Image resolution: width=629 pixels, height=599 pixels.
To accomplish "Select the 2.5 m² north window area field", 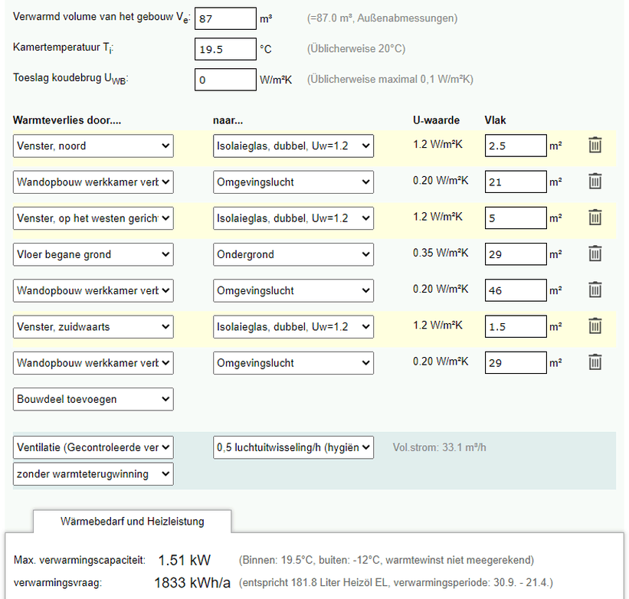I will tap(515, 146).
